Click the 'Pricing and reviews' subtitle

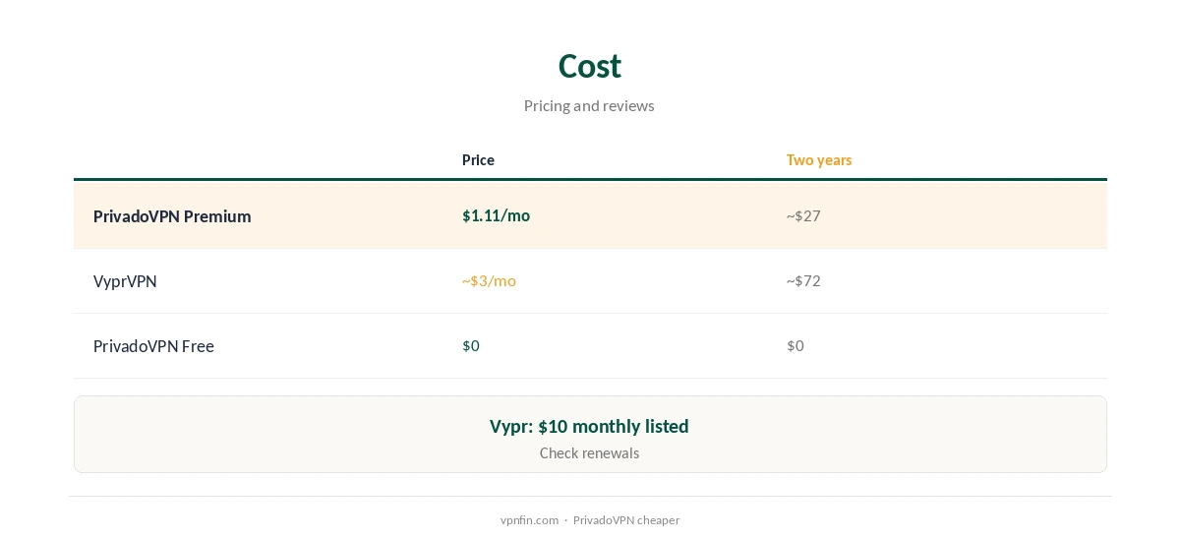click(x=589, y=105)
